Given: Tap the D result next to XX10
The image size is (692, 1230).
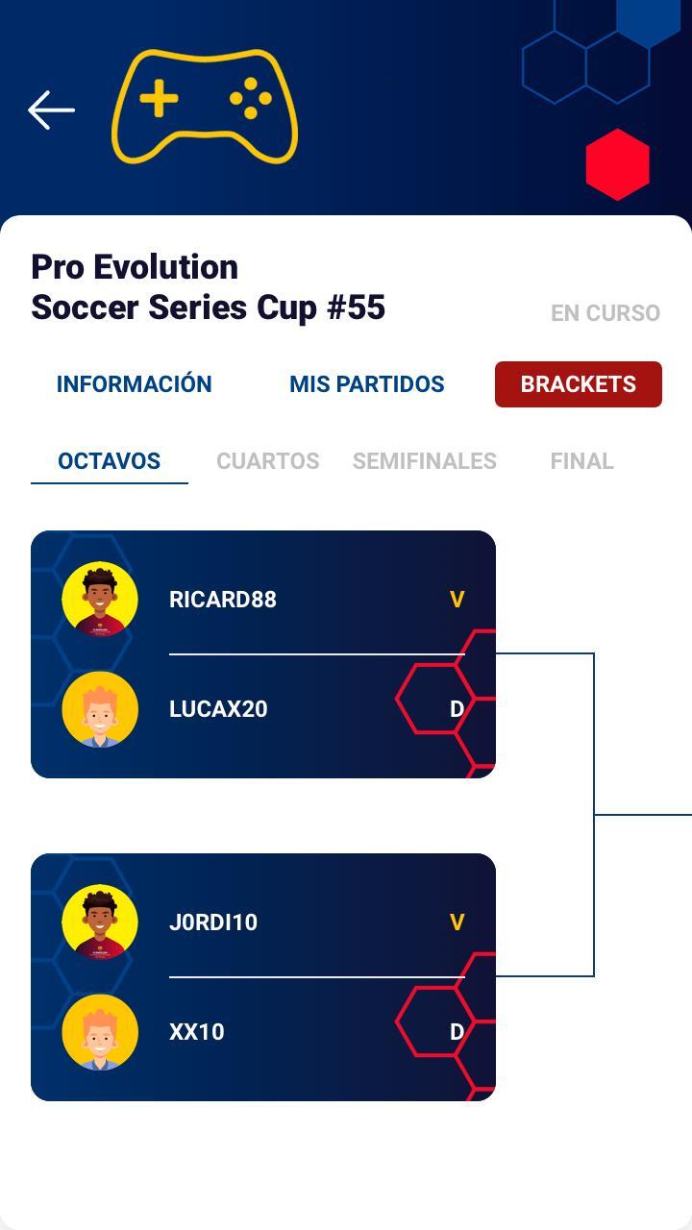Looking at the screenshot, I should (x=457, y=1032).
